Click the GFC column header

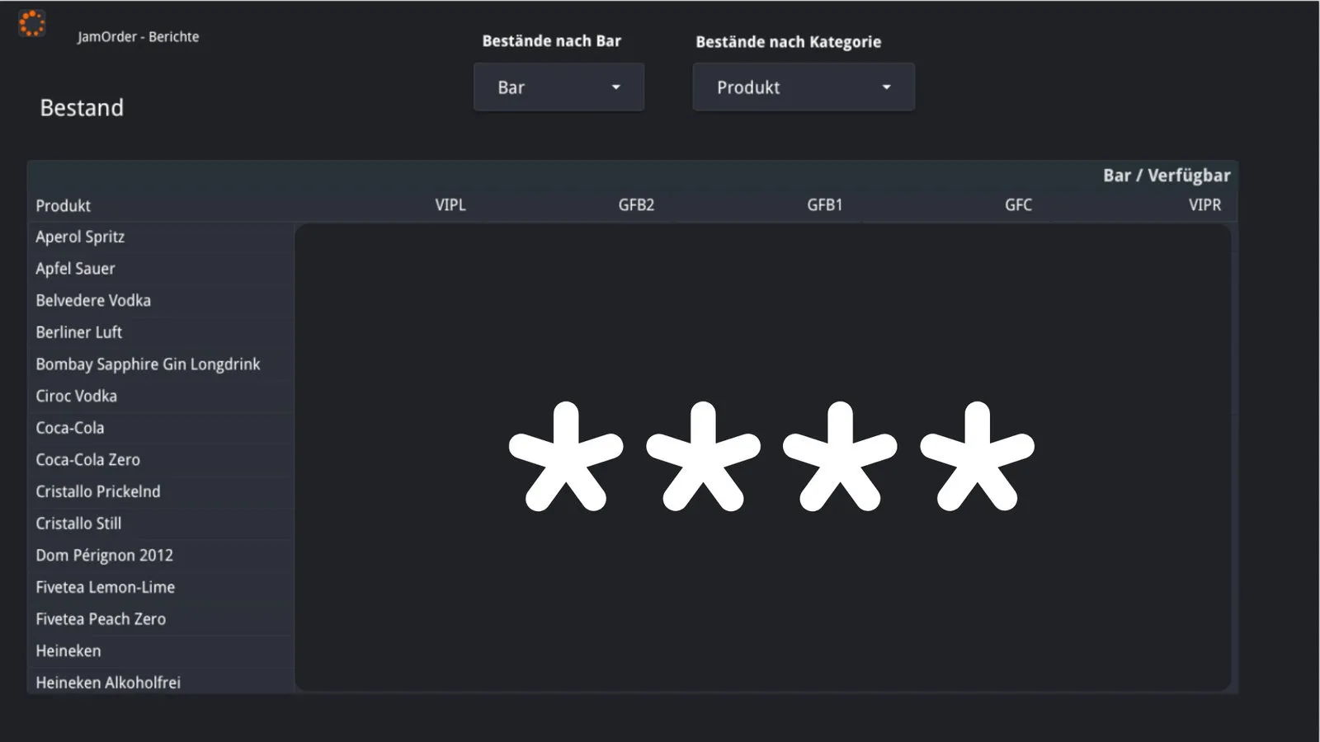pyautogui.click(x=1018, y=204)
